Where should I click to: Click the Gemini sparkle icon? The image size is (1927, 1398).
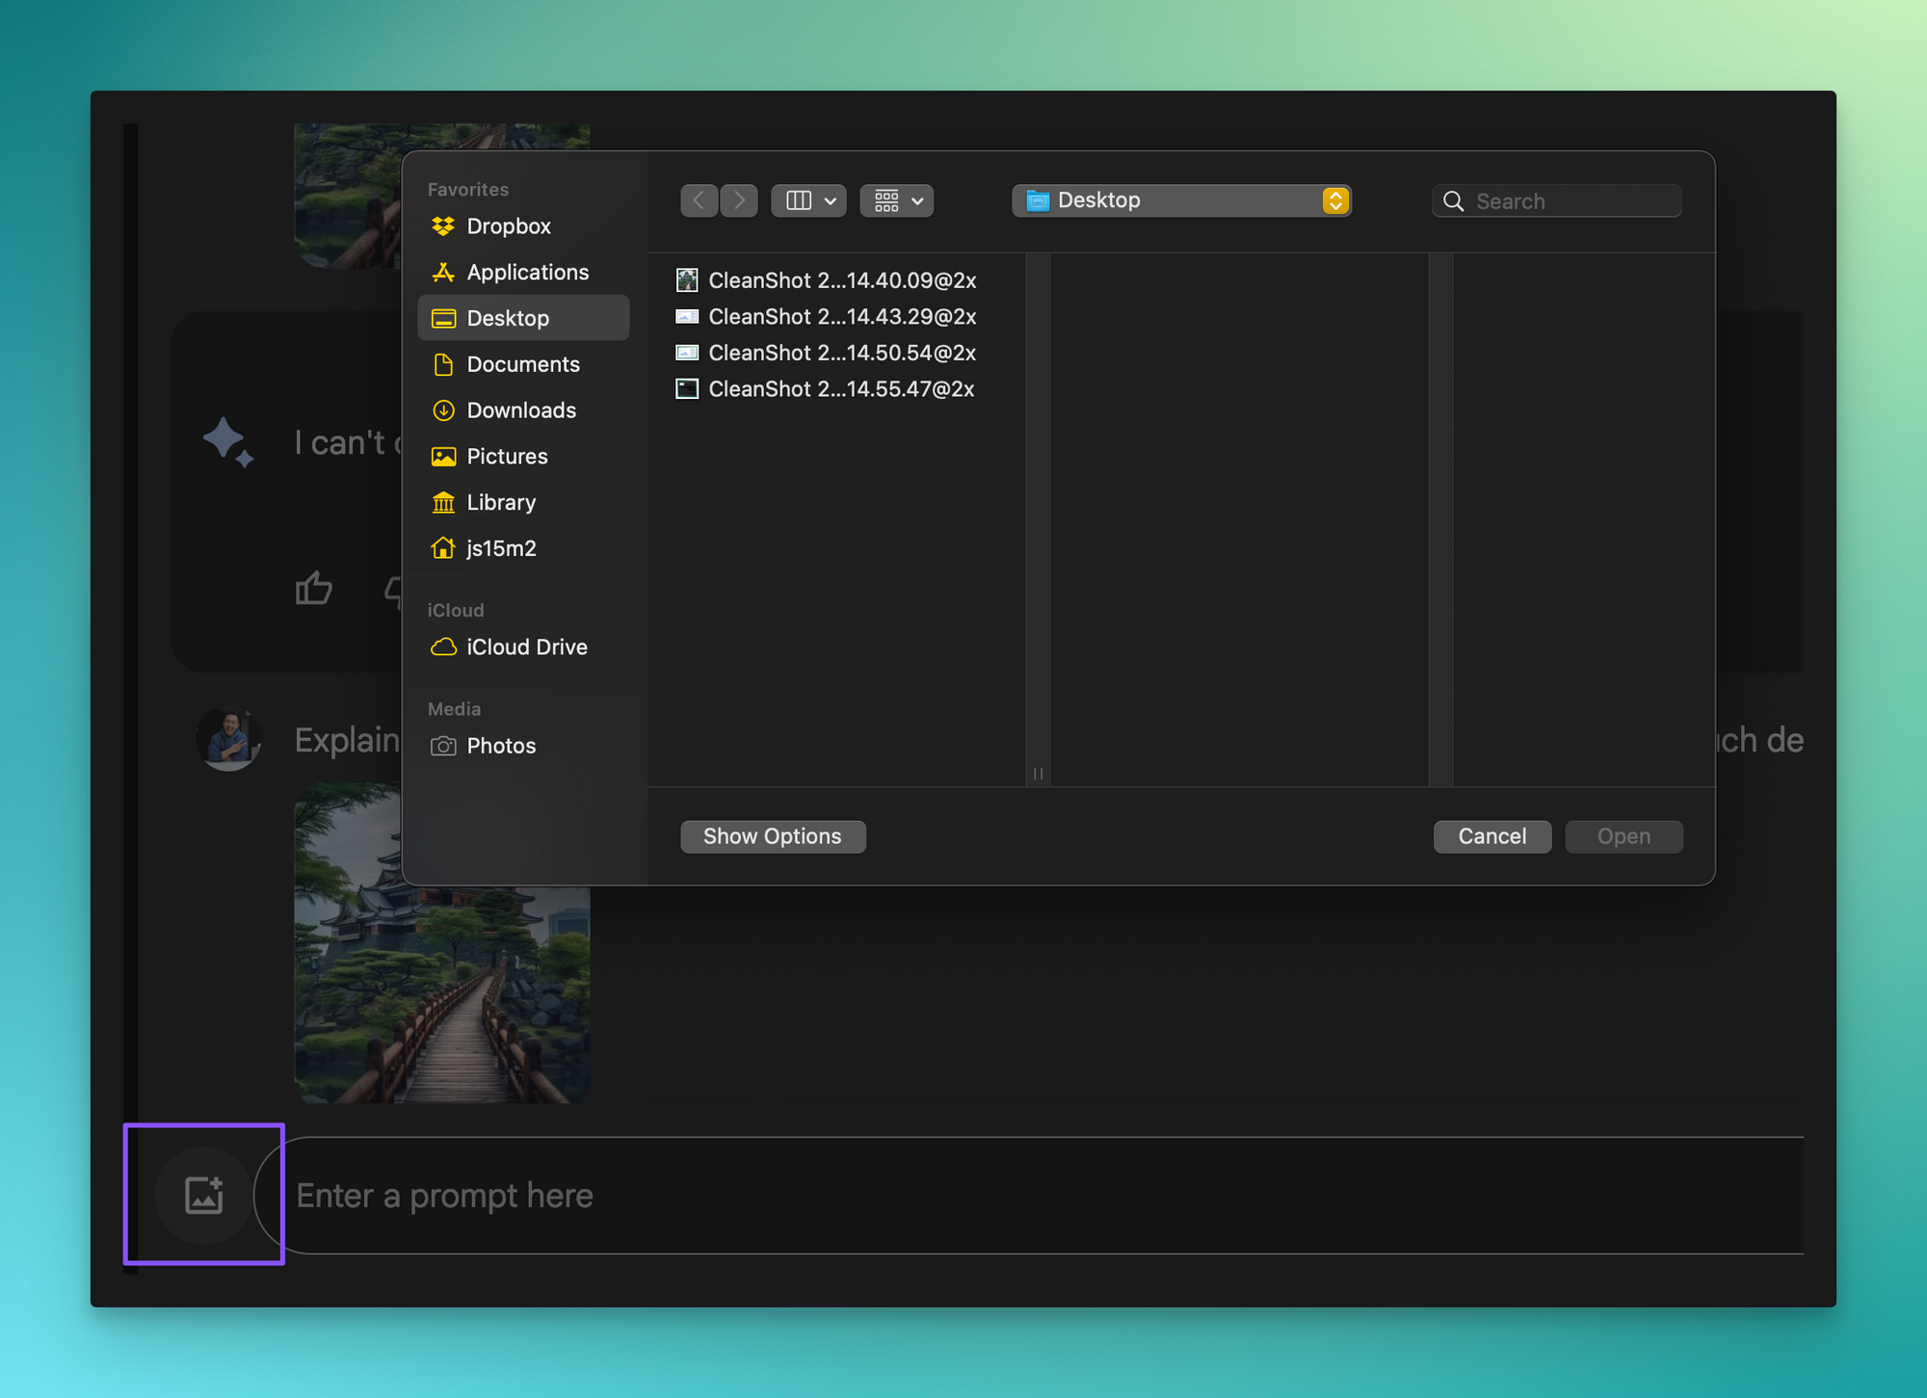tap(227, 442)
